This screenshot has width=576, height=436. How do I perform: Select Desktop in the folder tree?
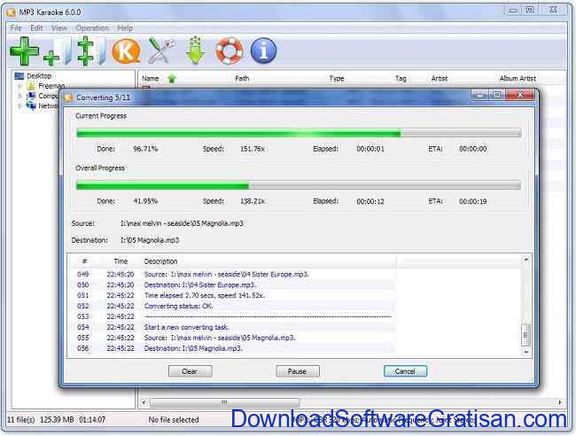coord(39,76)
